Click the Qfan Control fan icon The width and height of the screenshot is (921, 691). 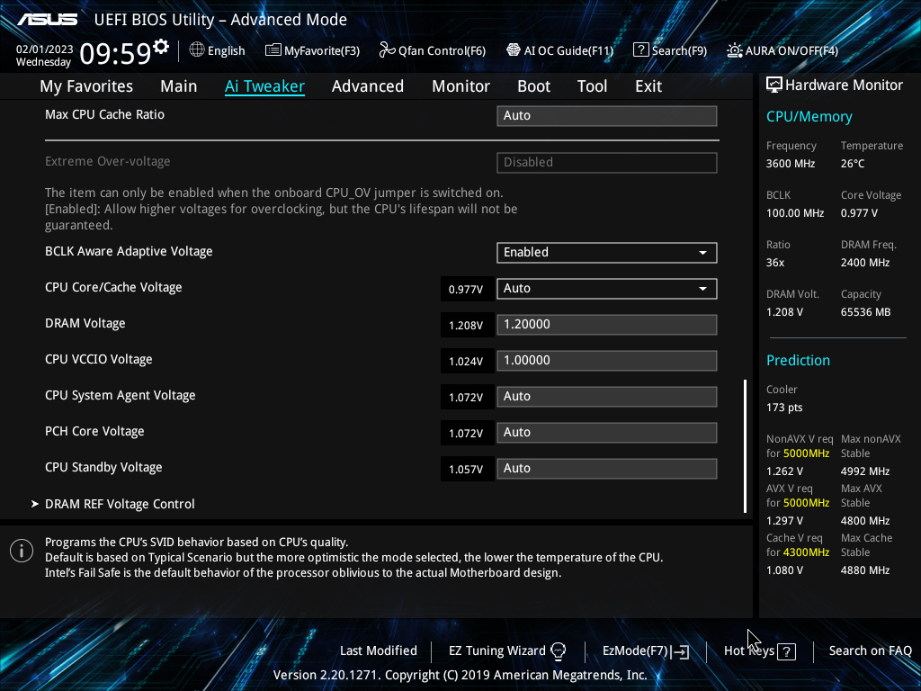click(x=387, y=50)
